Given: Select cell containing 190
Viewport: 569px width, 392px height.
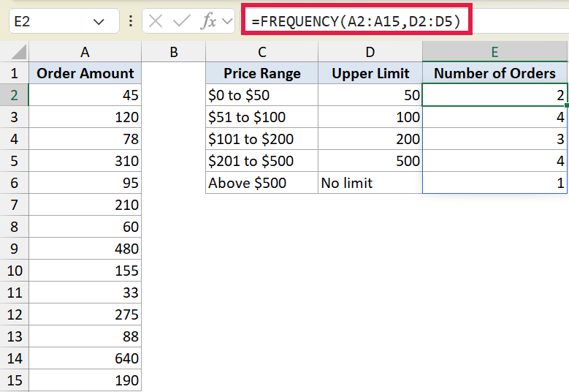Looking at the screenshot, I should pyautogui.click(x=85, y=380).
